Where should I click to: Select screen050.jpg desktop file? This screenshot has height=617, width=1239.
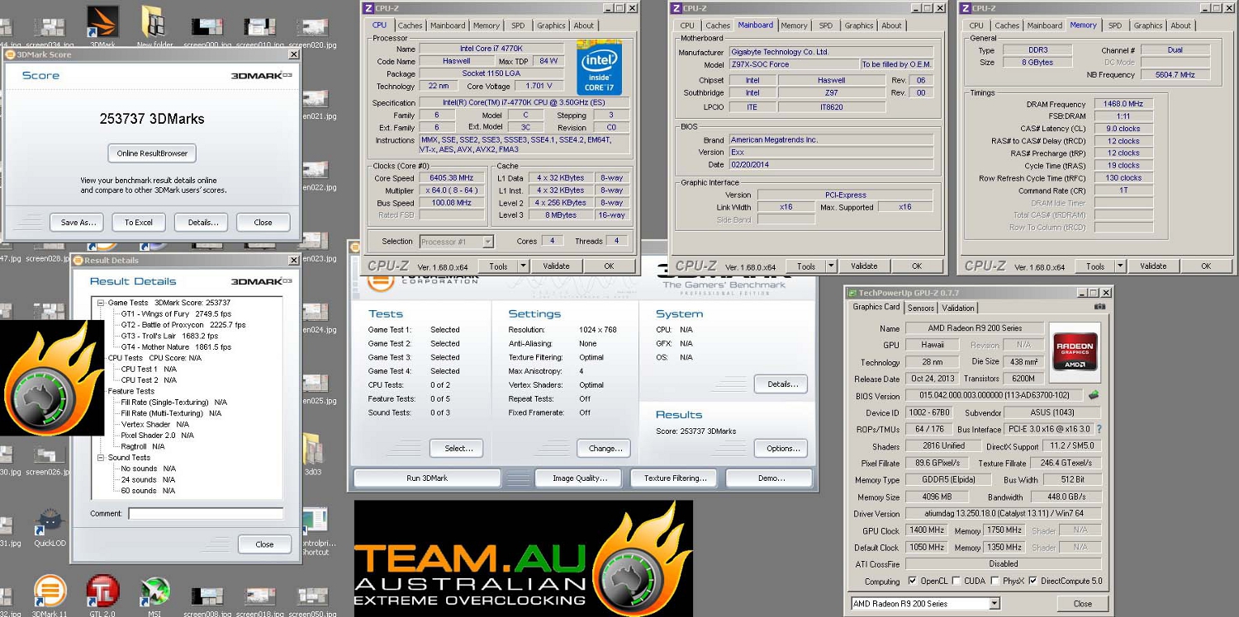click(312, 602)
